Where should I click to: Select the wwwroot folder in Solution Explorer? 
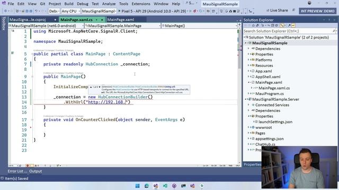click(264, 128)
